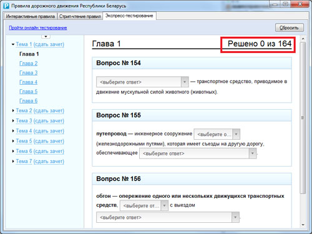Click scrollbar down arrow in content pane
Image resolution: width=312 pixels, height=234 pixels.
303,225
